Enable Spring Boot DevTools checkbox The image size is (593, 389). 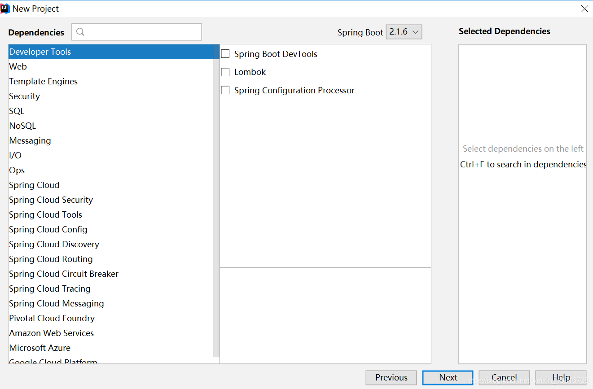(225, 54)
